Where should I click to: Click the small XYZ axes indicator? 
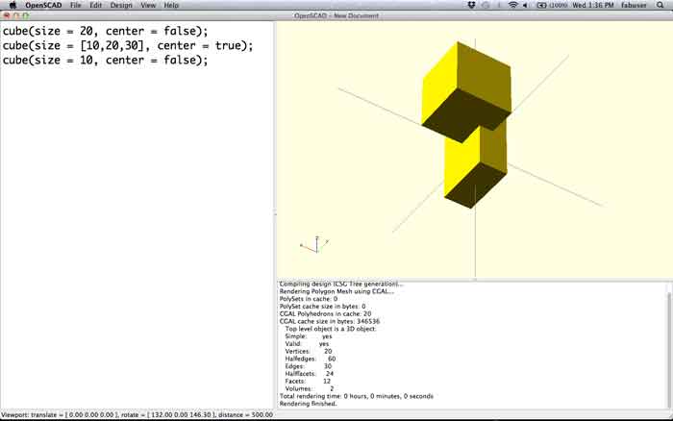[314, 244]
